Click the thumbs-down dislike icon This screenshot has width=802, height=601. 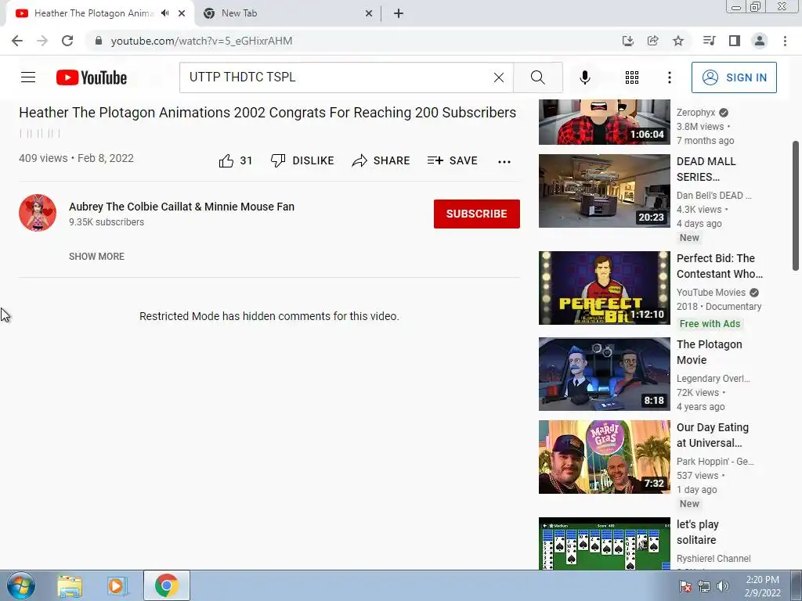pyautogui.click(x=278, y=160)
